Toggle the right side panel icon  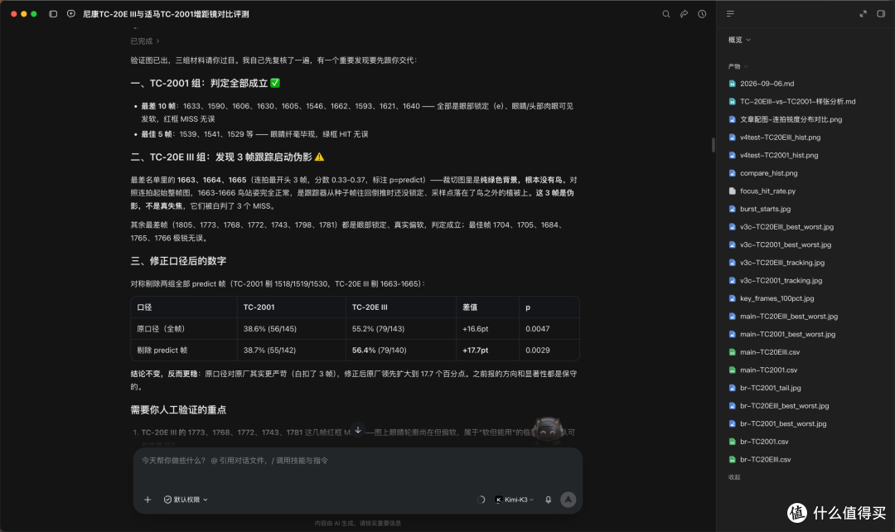coord(881,14)
